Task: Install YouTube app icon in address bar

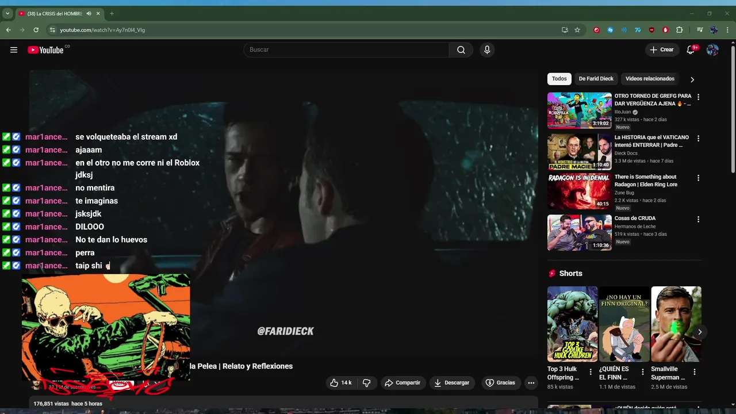Action: 565,30
